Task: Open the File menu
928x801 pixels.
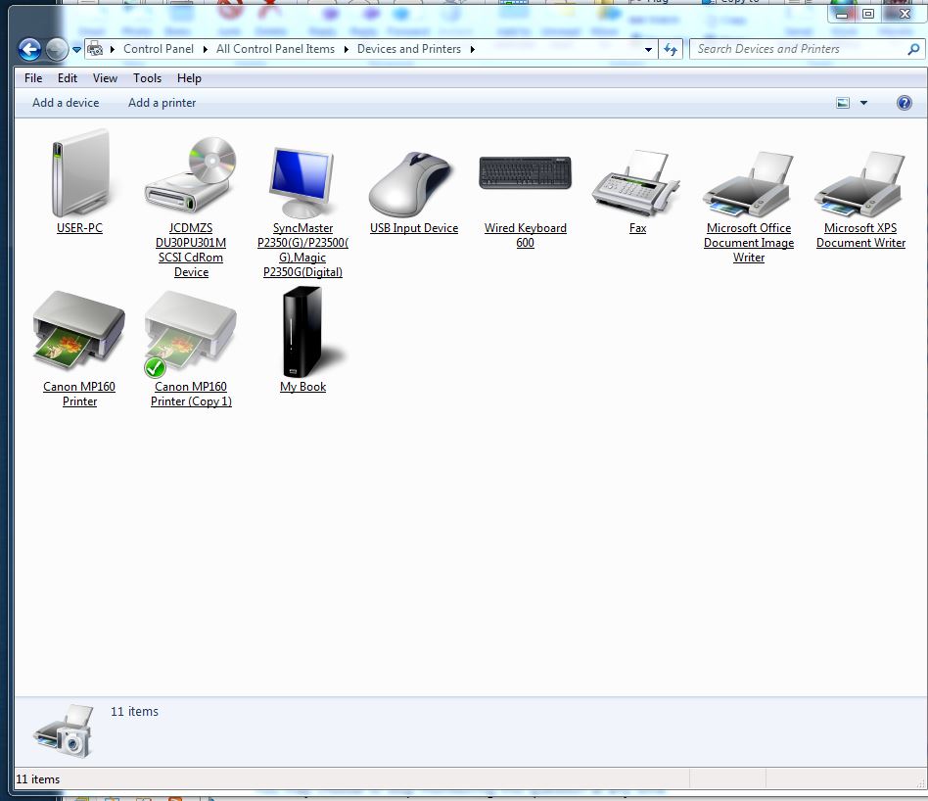Action: tap(33, 78)
